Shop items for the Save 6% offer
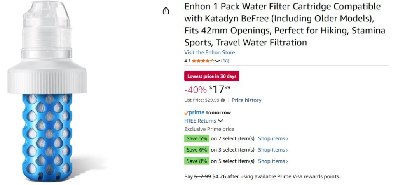 273,150
